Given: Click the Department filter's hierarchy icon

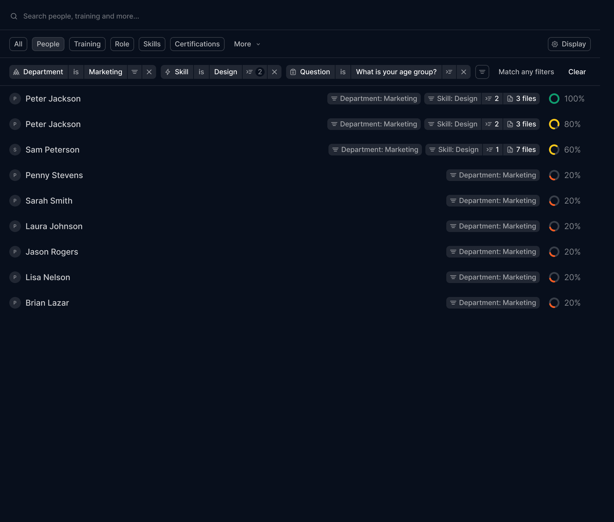Looking at the screenshot, I should (x=17, y=72).
